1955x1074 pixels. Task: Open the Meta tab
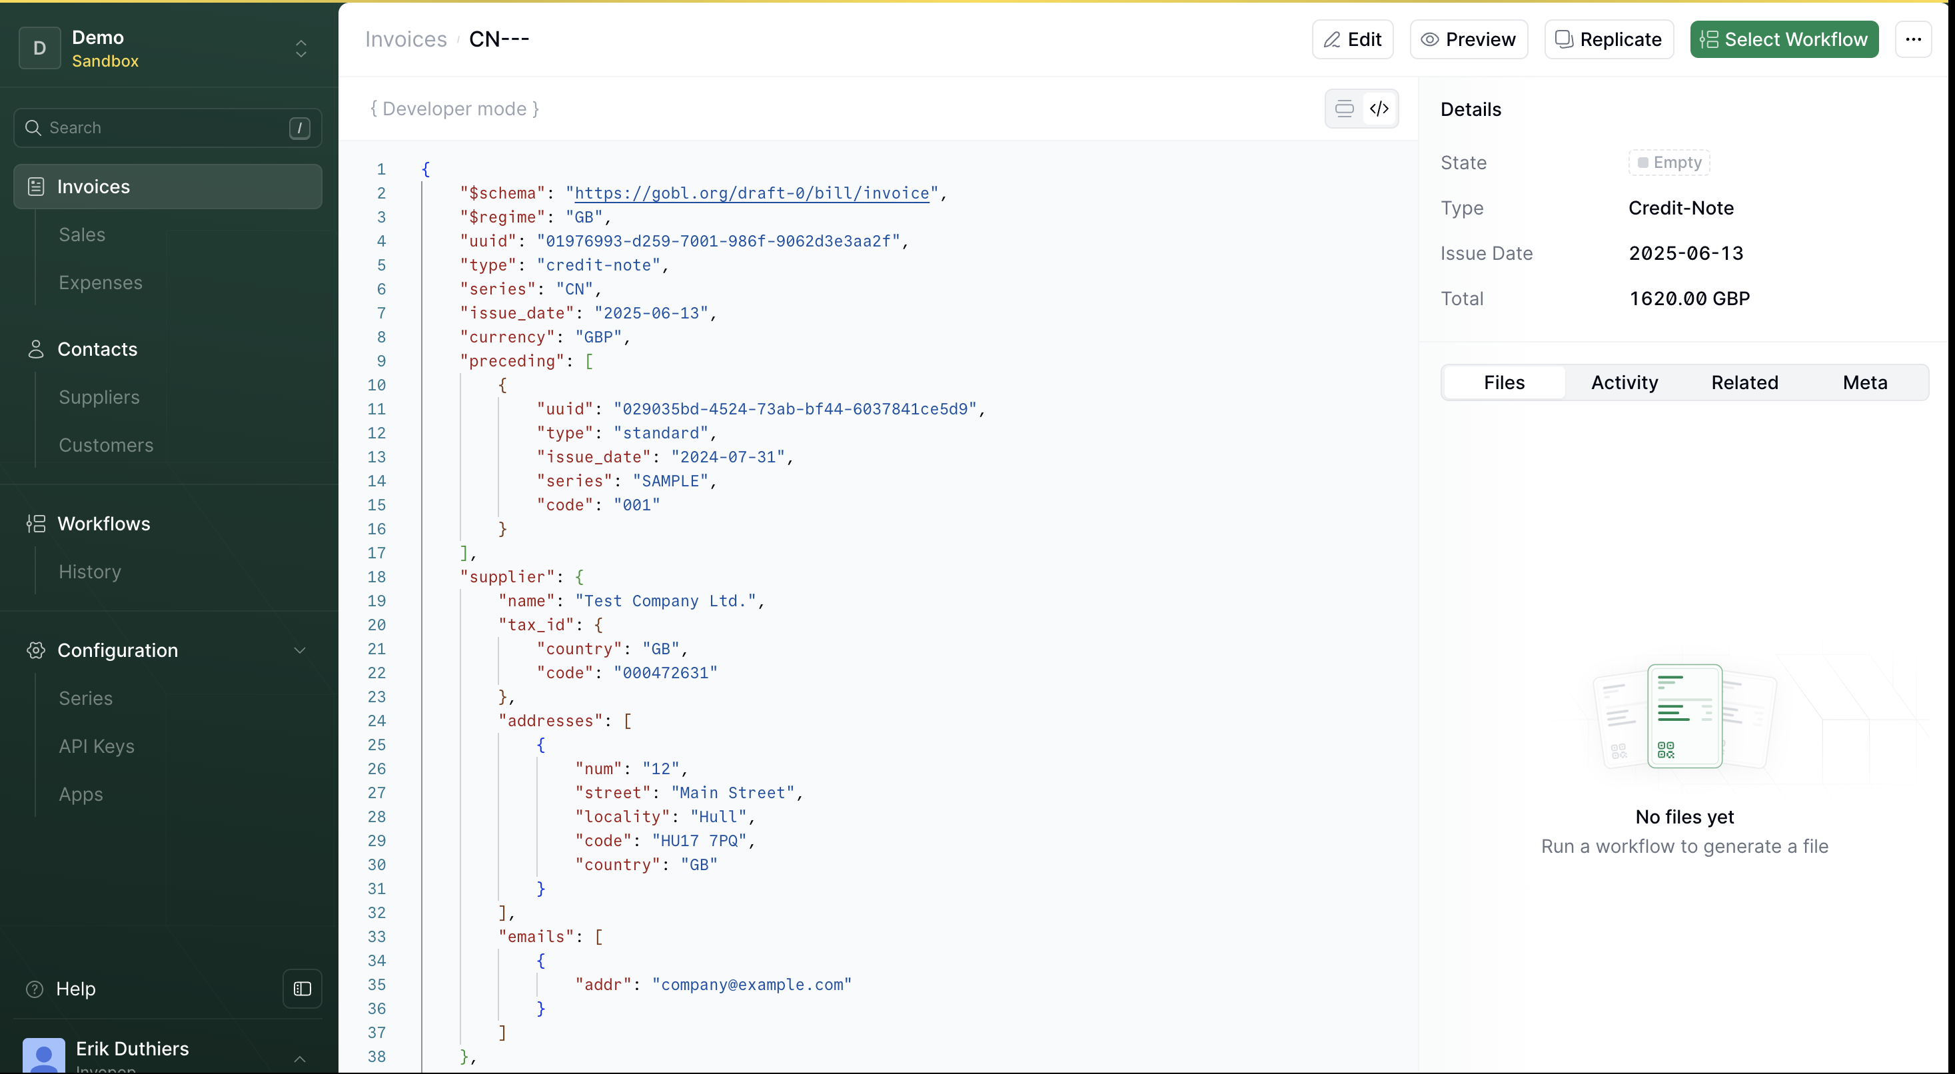[x=1864, y=382]
